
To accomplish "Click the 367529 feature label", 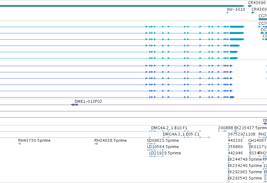I will pyautogui.click(x=235, y=134).
